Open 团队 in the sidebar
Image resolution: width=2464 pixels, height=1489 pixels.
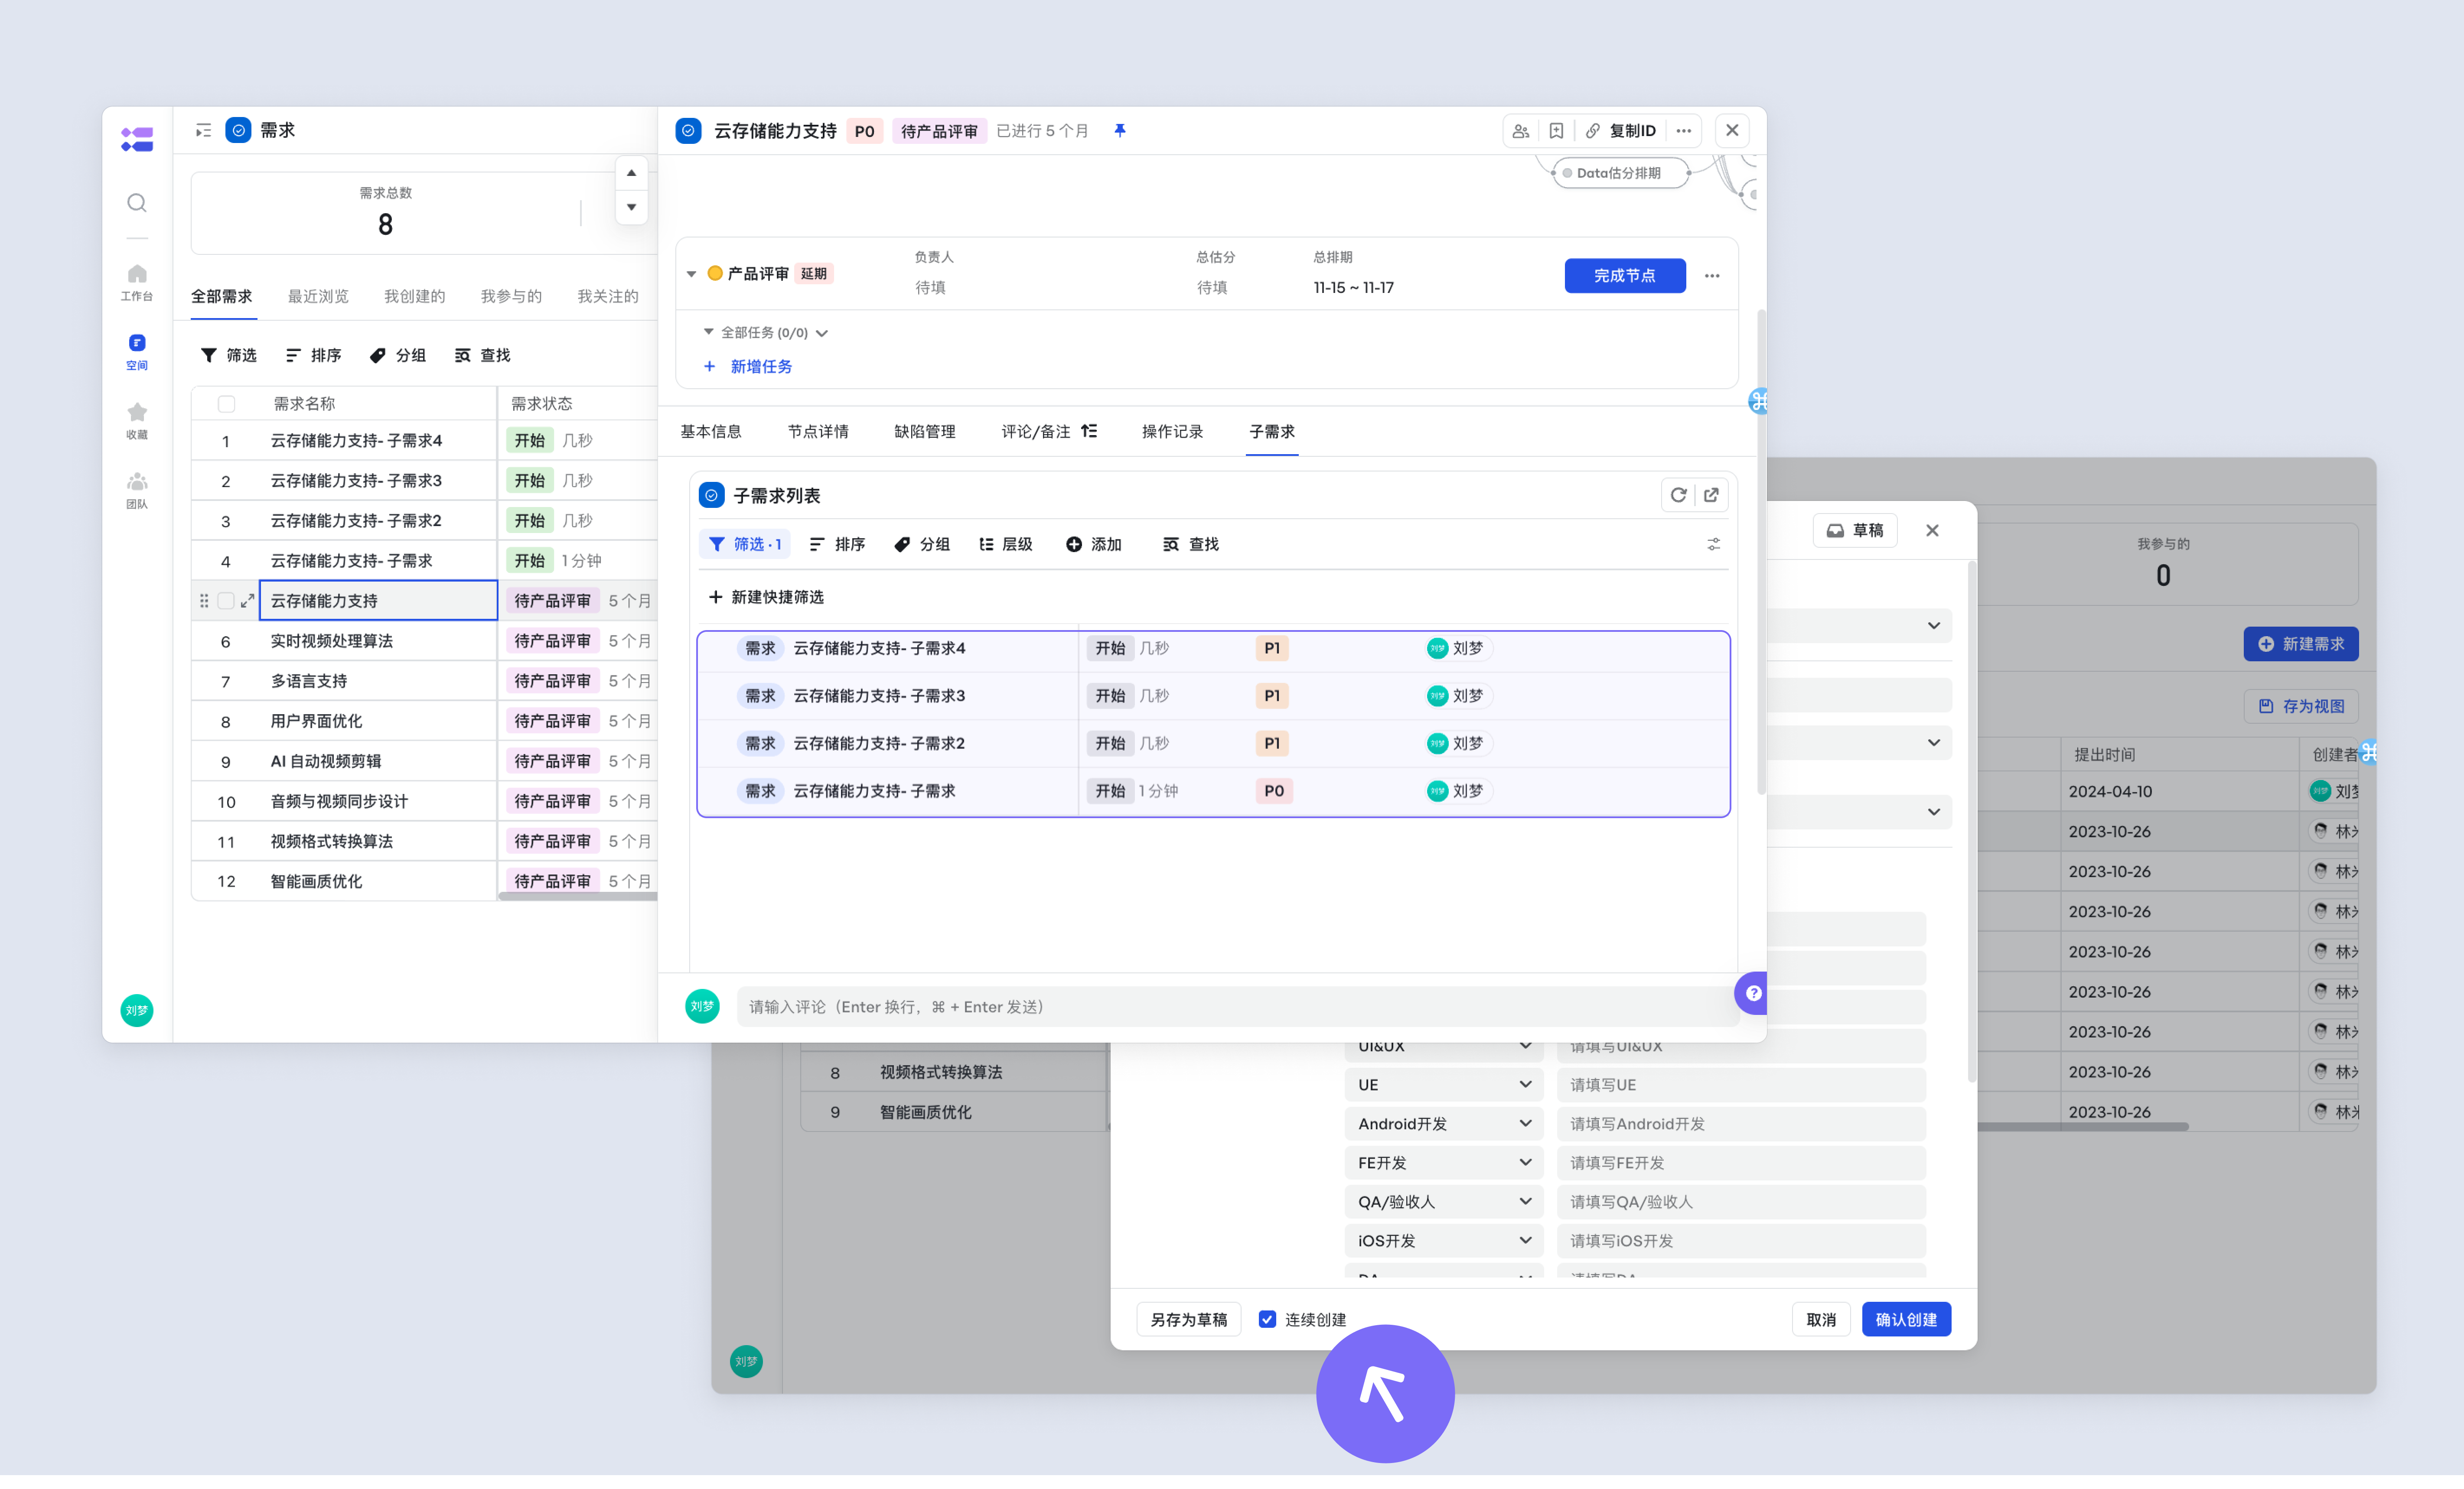[137, 491]
